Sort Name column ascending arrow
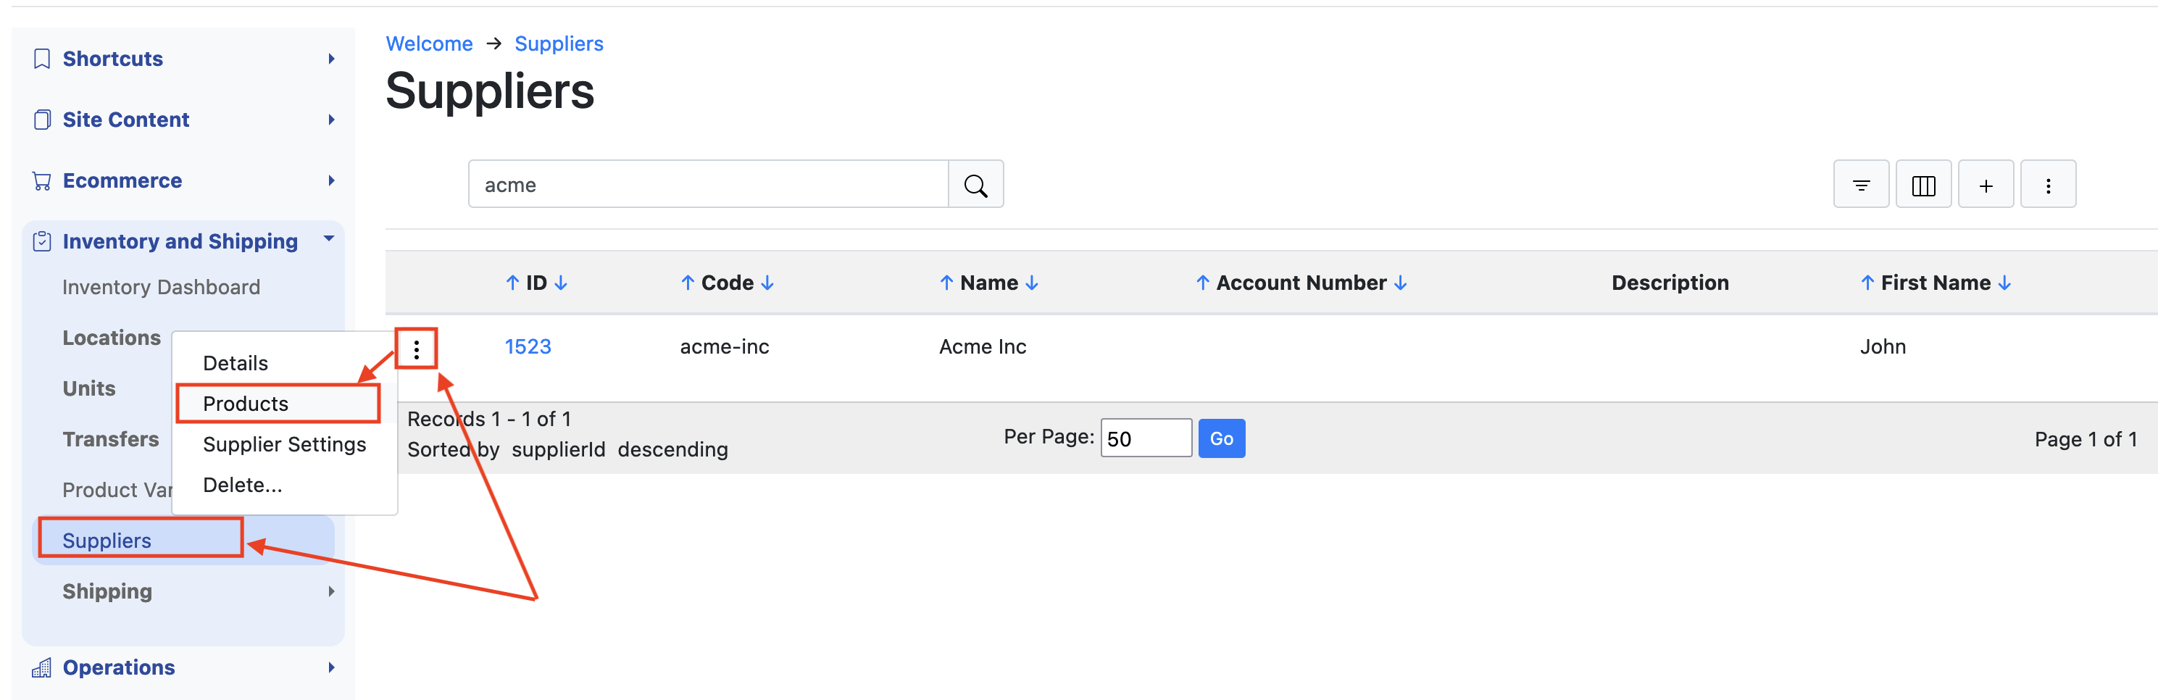The height and width of the screenshot is (700, 2158). [946, 283]
